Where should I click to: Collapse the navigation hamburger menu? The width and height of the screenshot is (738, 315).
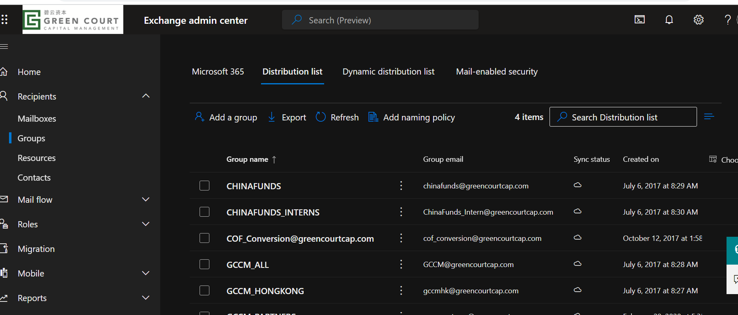[x=4, y=46]
